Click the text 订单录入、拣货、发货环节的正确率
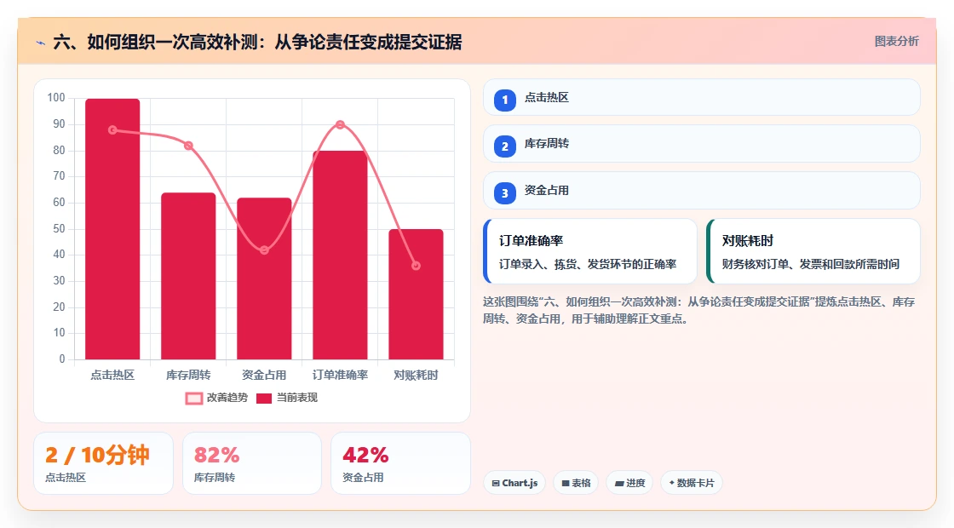 click(588, 264)
